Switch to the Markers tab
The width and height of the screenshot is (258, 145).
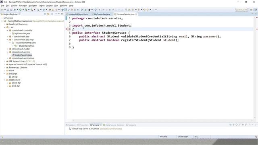pyautogui.click(x=71, y=125)
